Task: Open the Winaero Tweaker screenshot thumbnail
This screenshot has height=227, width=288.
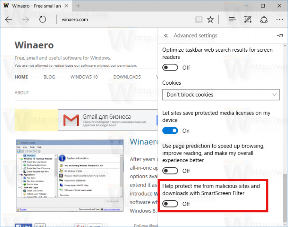Action: 70,176
